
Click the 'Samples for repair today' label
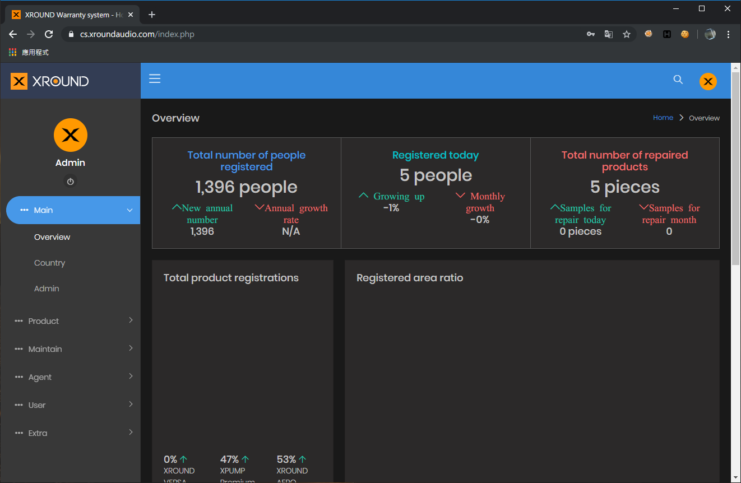[x=581, y=213]
